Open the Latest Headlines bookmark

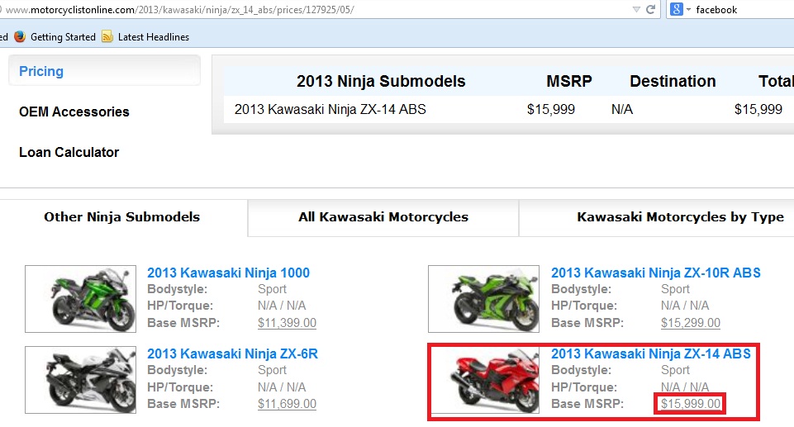pos(153,37)
